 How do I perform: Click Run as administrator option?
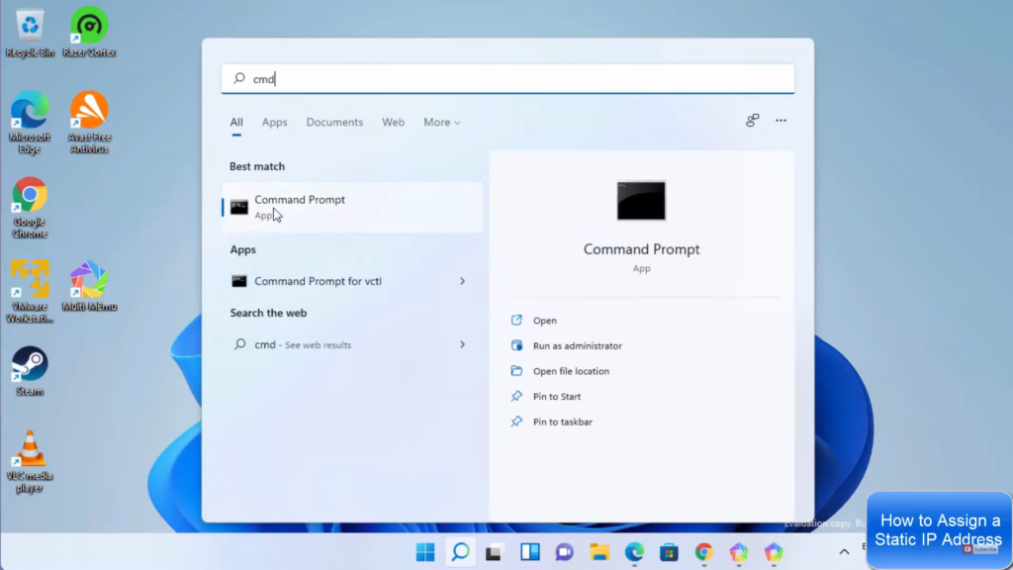click(x=577, y=346)
